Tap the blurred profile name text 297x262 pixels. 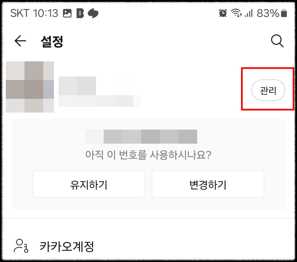tap(77, 86)
